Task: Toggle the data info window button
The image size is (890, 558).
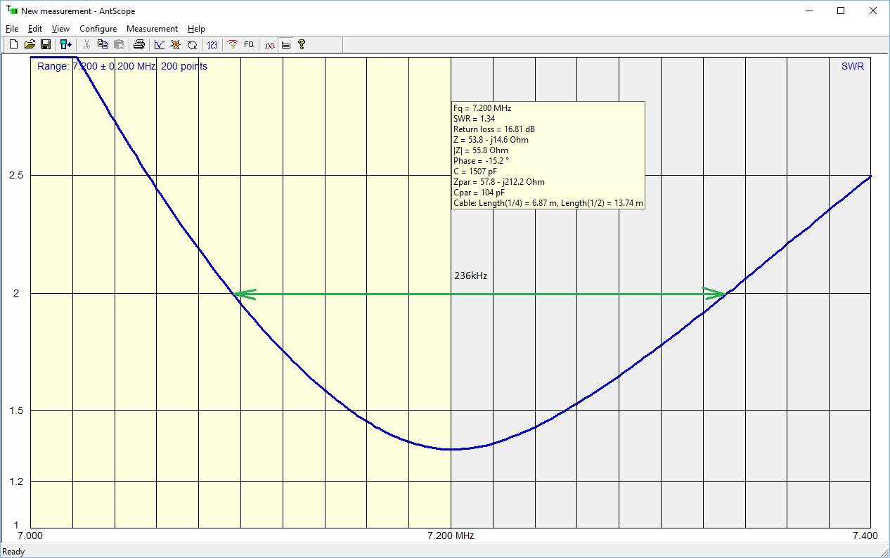Action: (285, 45)
